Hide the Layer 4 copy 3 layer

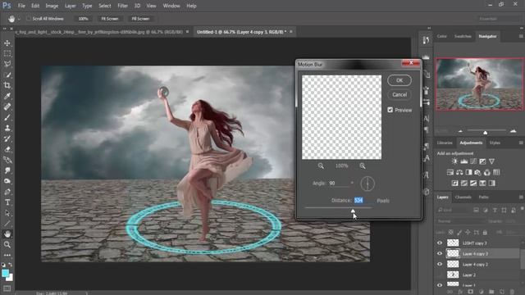(440, 253)
